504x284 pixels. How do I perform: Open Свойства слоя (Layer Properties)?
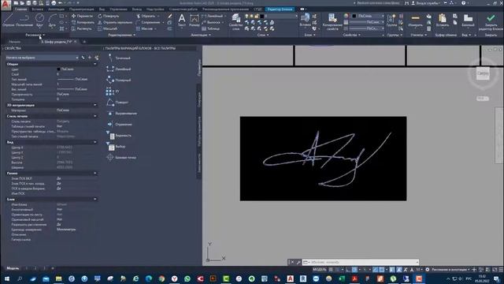click(236, 22)
